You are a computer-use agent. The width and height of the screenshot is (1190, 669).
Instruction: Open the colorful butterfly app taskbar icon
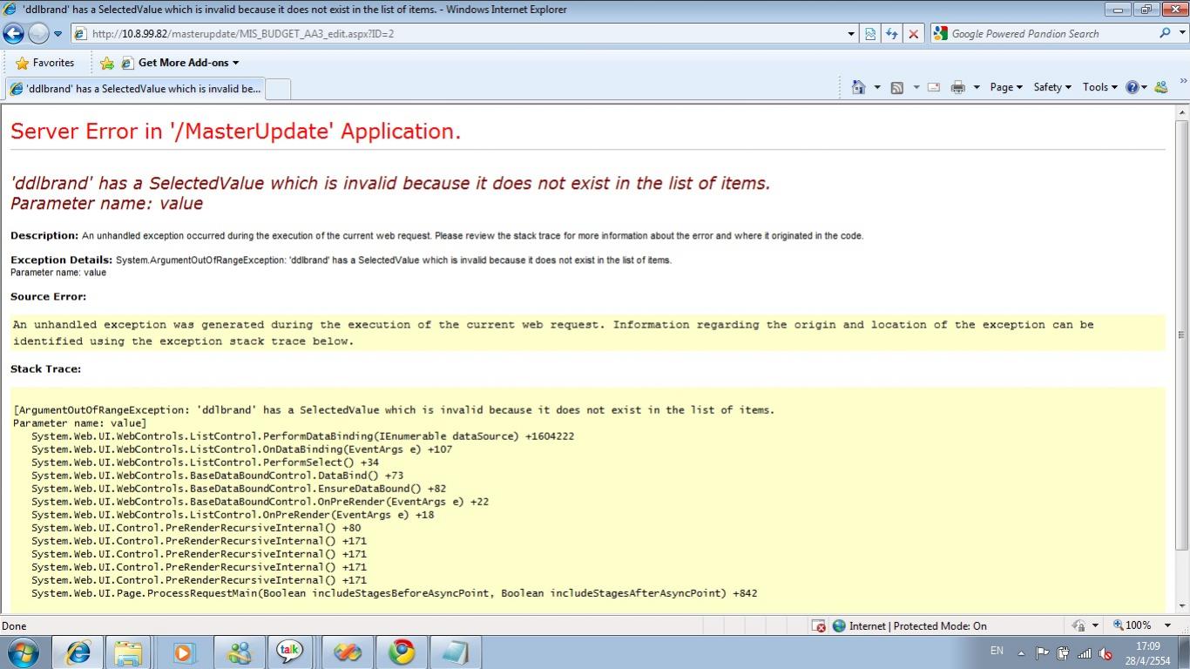pyautogui.click(x=347, y=652)
